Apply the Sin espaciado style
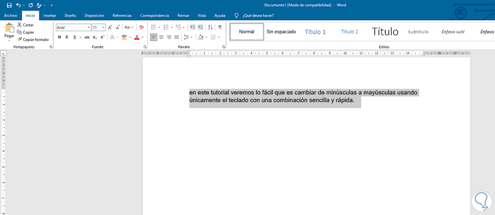The image size is (495, 215). (x=281, y=32)
